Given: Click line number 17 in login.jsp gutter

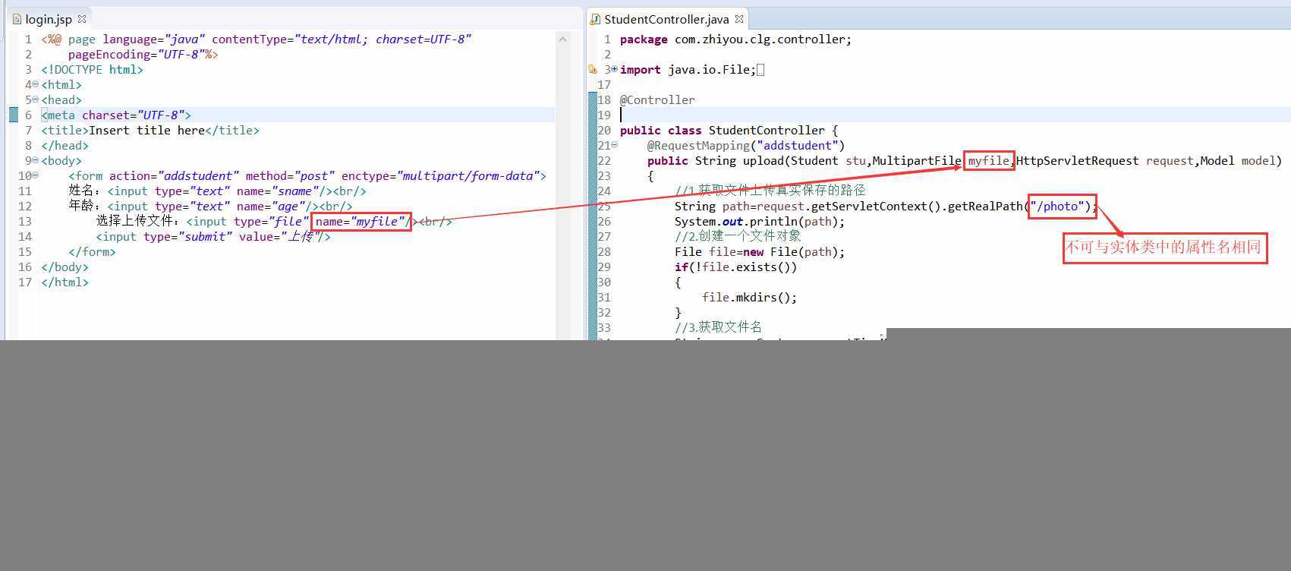Looking at the screenshot, I should [25, 282].
